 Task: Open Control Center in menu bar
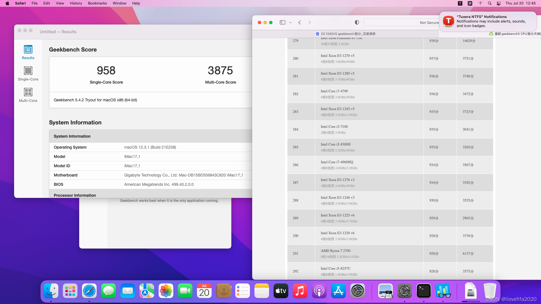(x=498, y=3)
